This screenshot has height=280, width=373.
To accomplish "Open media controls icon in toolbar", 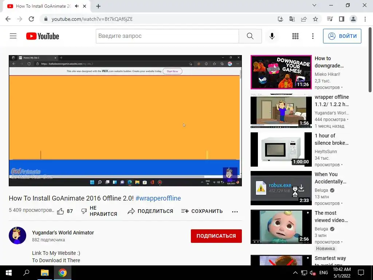I will (x=330, y=19).
